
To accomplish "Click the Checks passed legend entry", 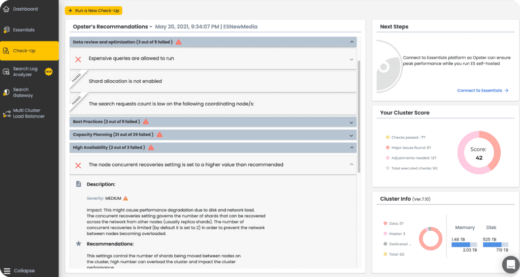I will tap(405, 137).
